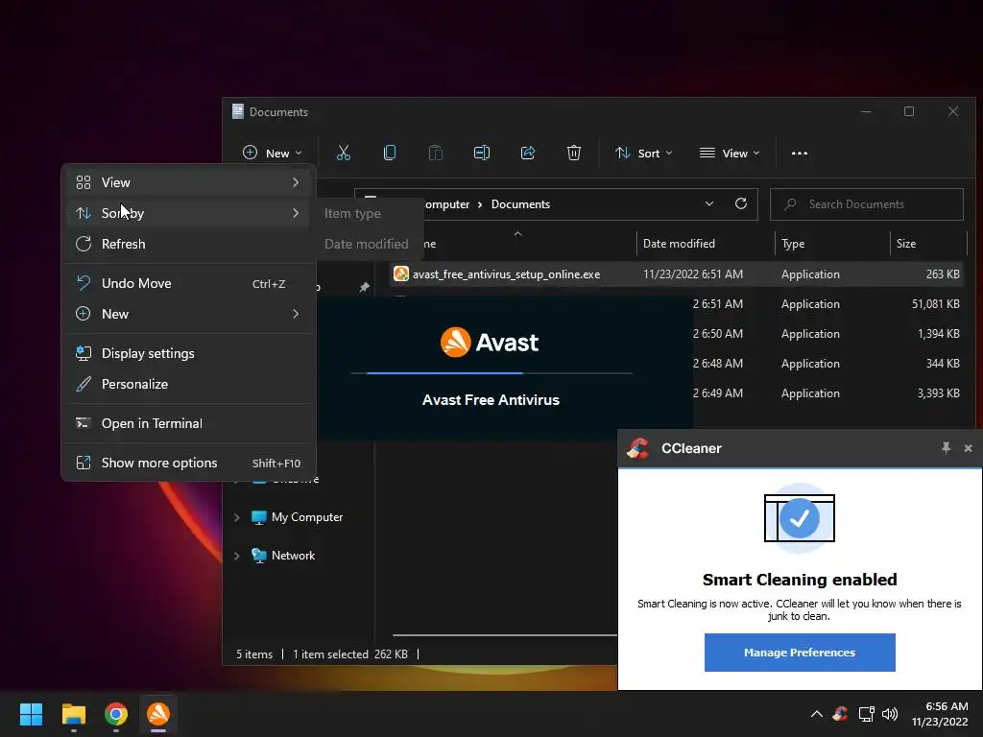Viewport: 983px width, 737px height.
Task: Click the Avast icon in the taskbar
Action: (158, 714)
